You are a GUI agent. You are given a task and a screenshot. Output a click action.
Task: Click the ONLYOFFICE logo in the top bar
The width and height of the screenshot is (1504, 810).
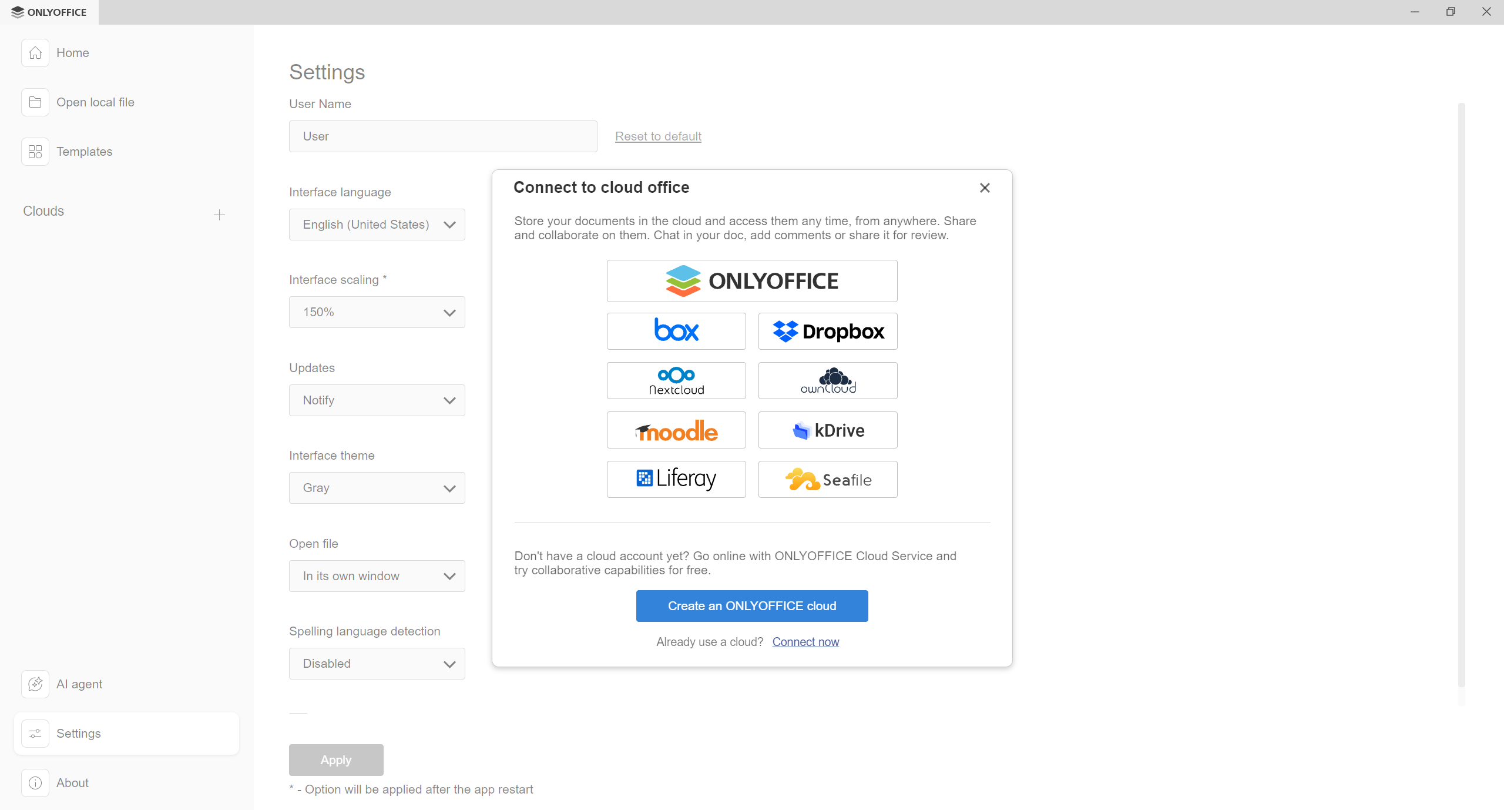click(x=49, y=12)
